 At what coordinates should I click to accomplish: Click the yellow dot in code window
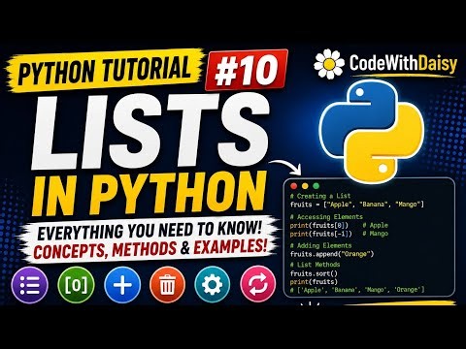tap(305, 186)
